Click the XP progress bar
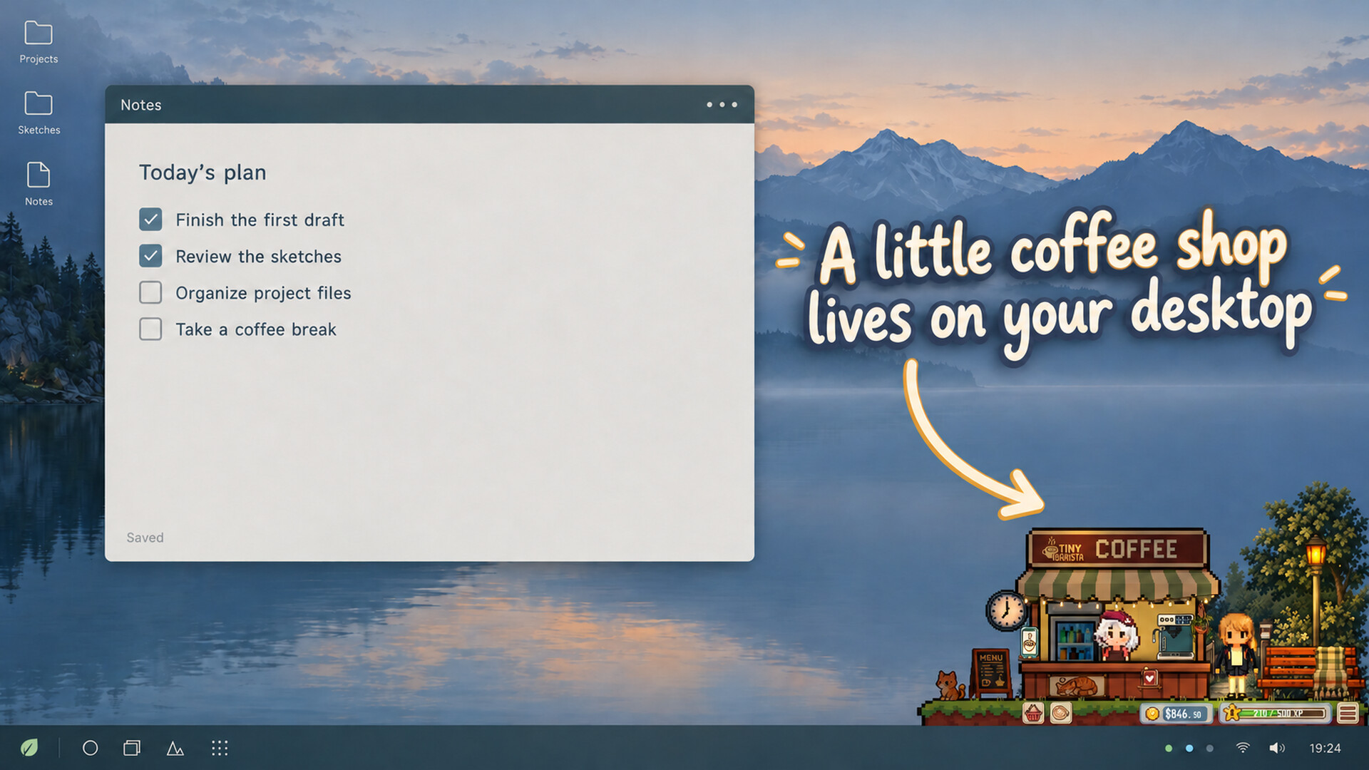The width and height of the screenshot is (1369, 770). pos(1276,713)
